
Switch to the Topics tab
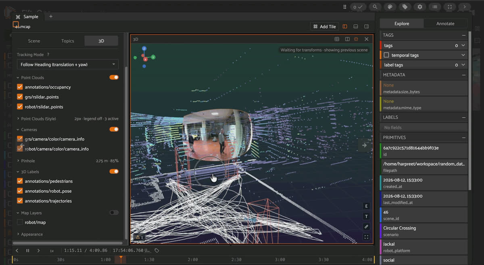pyautogui.click(x=68, y=41)
